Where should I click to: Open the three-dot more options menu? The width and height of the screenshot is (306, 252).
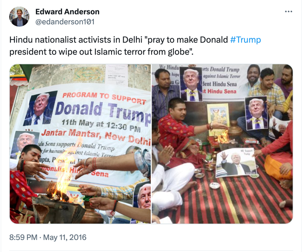coord(288,12)
